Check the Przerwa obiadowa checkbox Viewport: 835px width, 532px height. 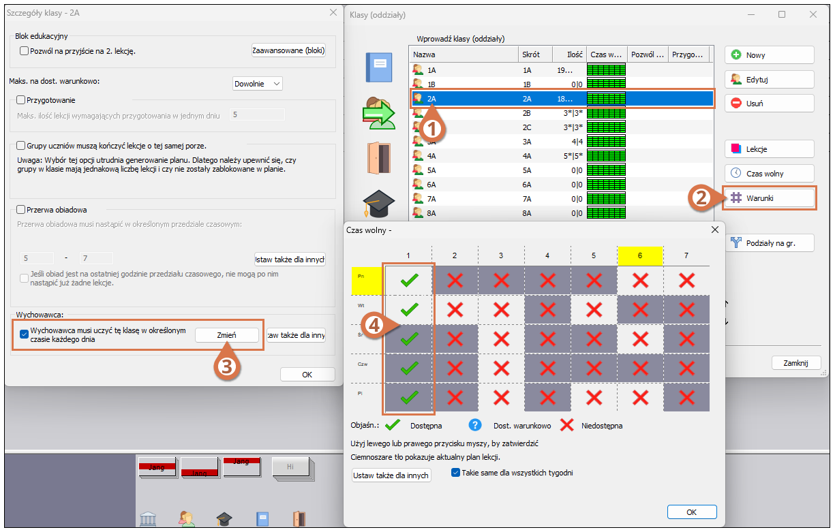(20, 210)
